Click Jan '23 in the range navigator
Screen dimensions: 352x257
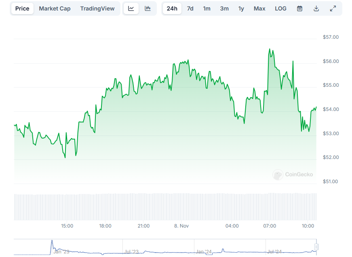(61, 252)
